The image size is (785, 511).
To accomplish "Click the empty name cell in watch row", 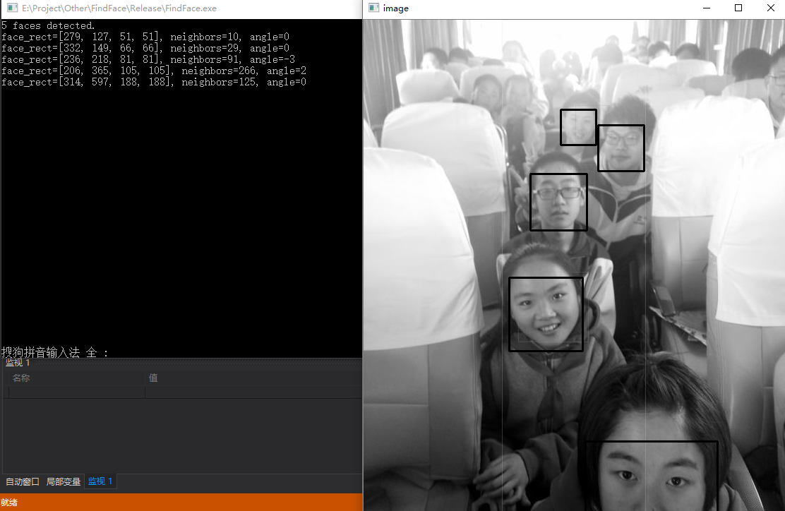I will point(77,392).
